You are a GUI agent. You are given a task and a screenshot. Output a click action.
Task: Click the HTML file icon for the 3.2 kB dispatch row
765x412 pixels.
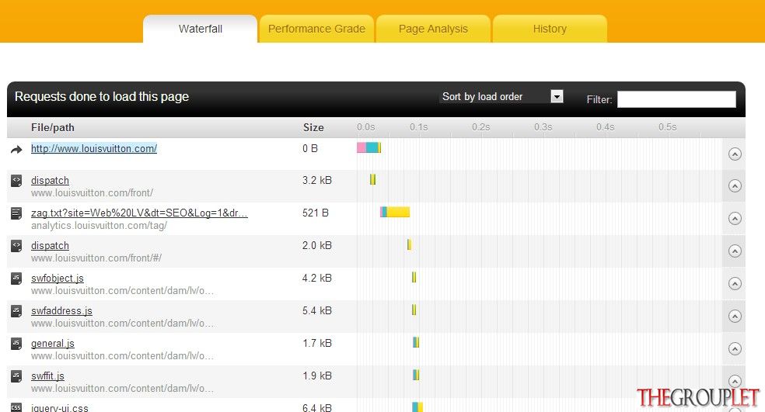(16, 181)
